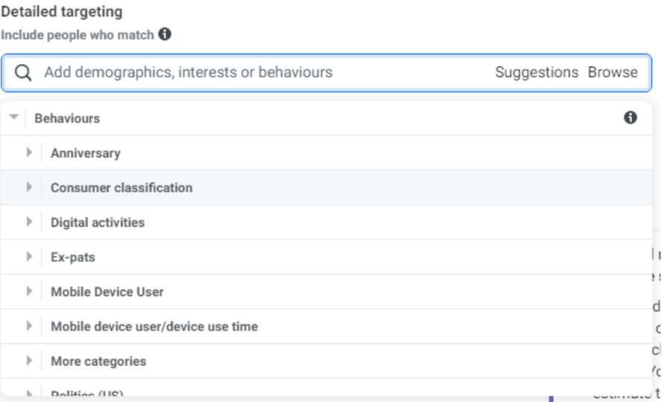Click Browse in the targeting search bar
Image resolution: width=662 pixels, height=402 pixels.
(x=613, y=72)
